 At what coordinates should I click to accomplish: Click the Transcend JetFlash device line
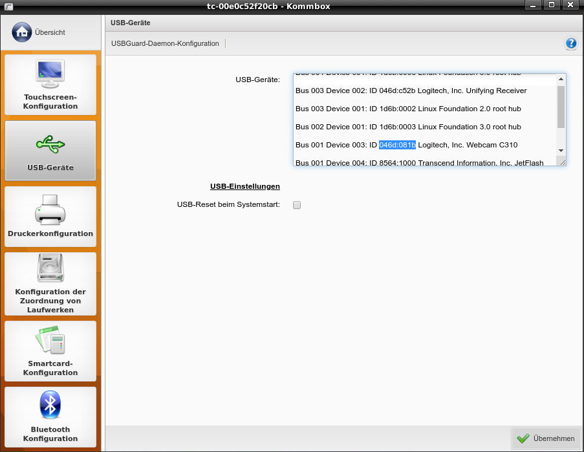[419, 162]
